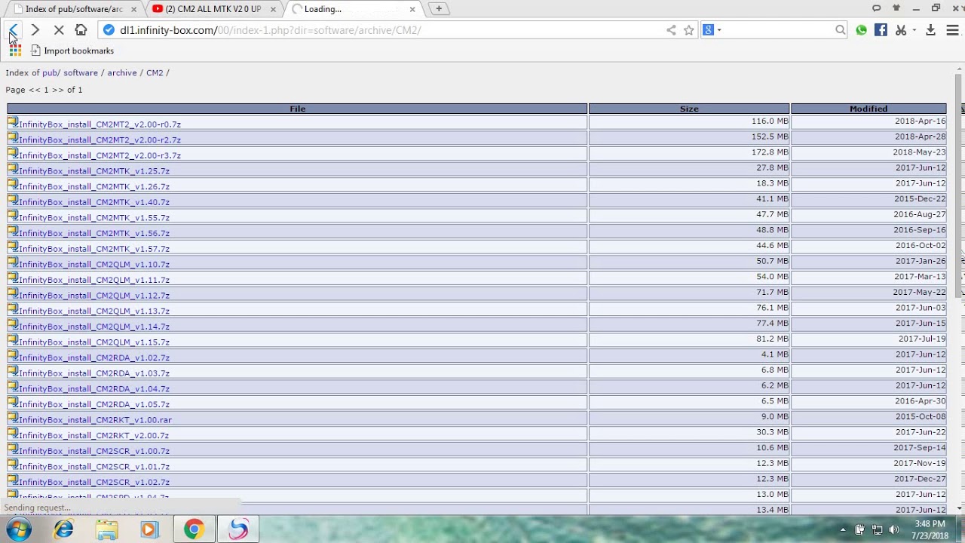The image size is (965, 543).
Task: Click the blue verified site badge in the address bar
Action: (109, 30)
